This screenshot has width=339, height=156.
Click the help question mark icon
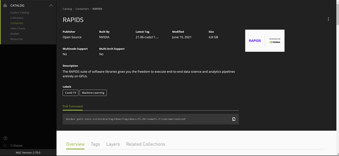pos(6,138)
